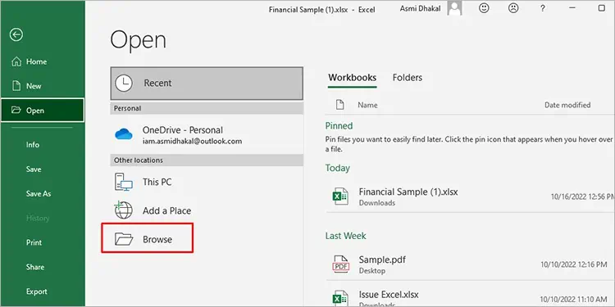The height and width of the screenshot is (307, 615).
Task: Send a frown feedback icon
Action: pyautogui.click(x=513, y=8)
